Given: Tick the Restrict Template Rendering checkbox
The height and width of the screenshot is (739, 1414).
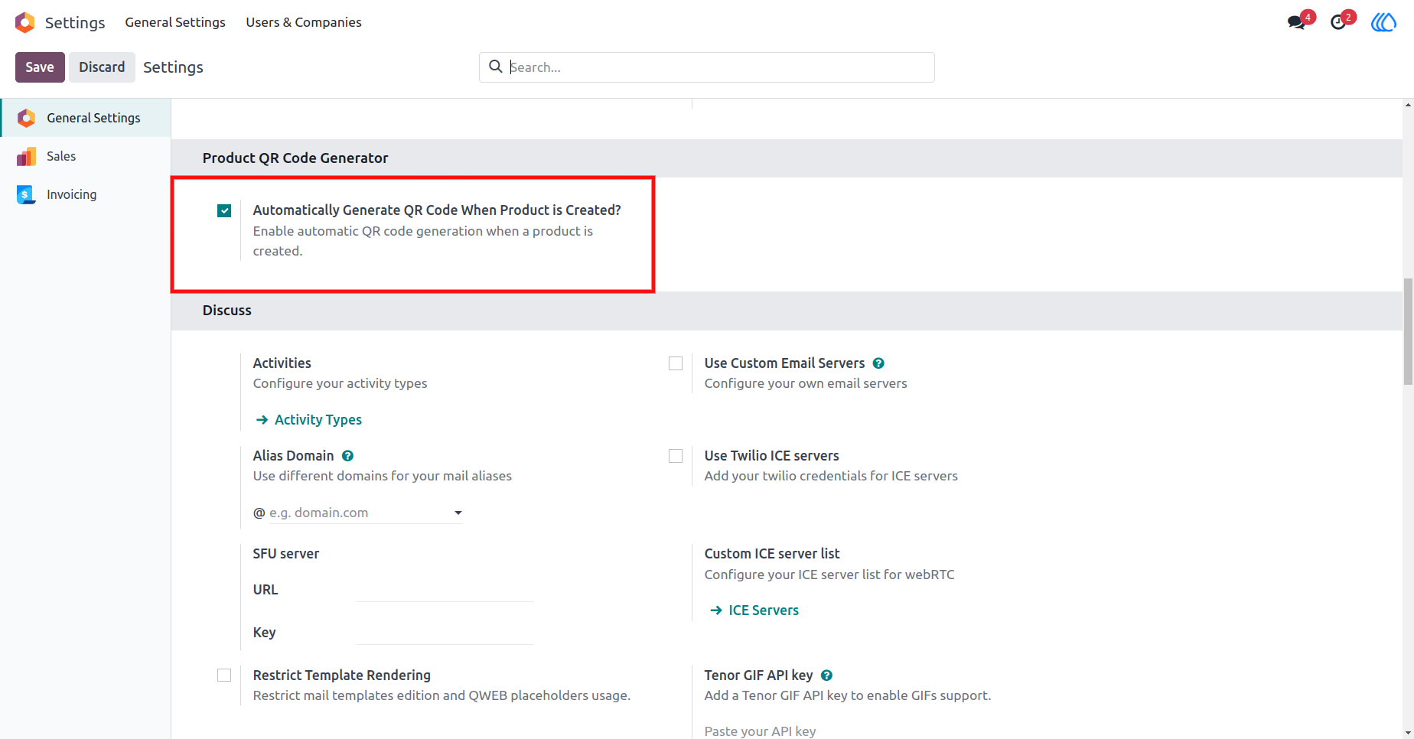Looking at the screenshot, I should (x=224, y=675).
